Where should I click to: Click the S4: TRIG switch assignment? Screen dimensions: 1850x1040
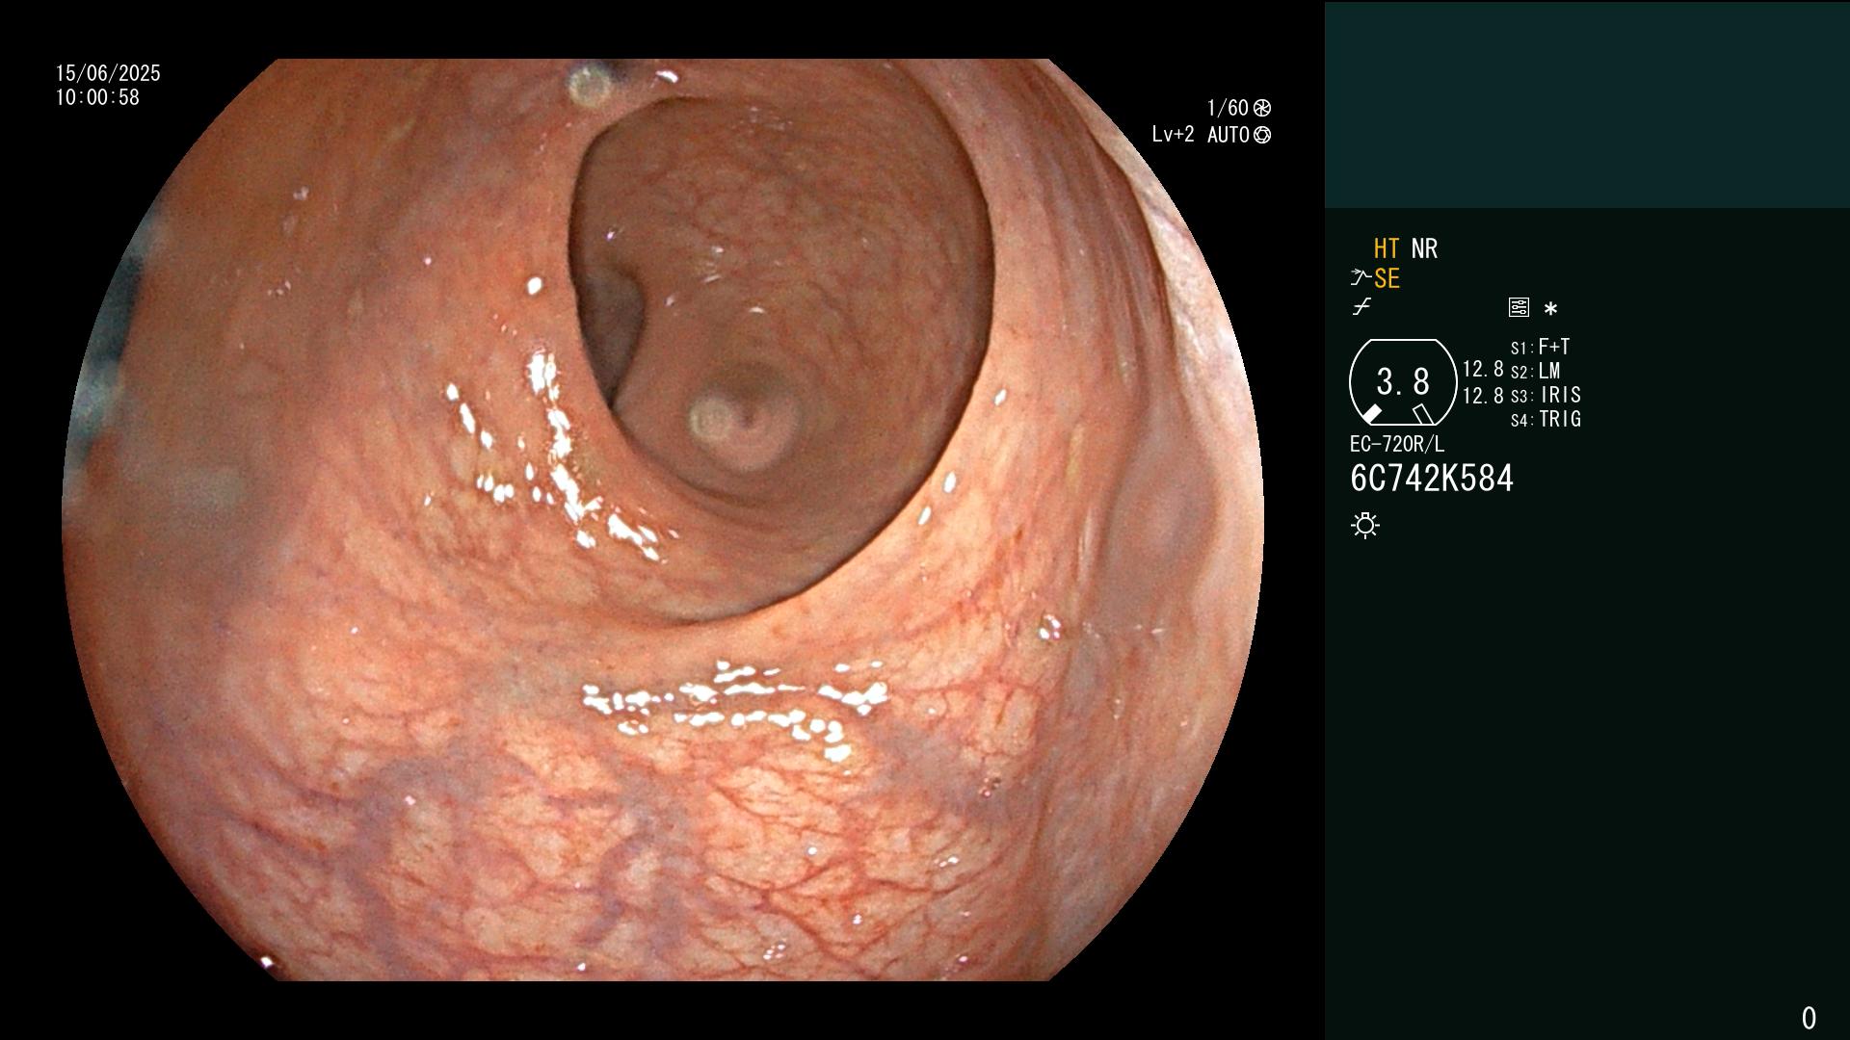pyautogui.click(x=1546, y=419)
